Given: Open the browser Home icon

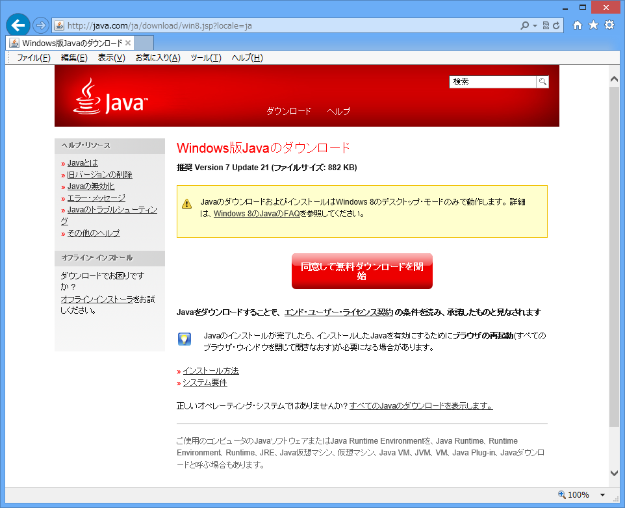Looking at the screenshot, I should tap(577, 25).
